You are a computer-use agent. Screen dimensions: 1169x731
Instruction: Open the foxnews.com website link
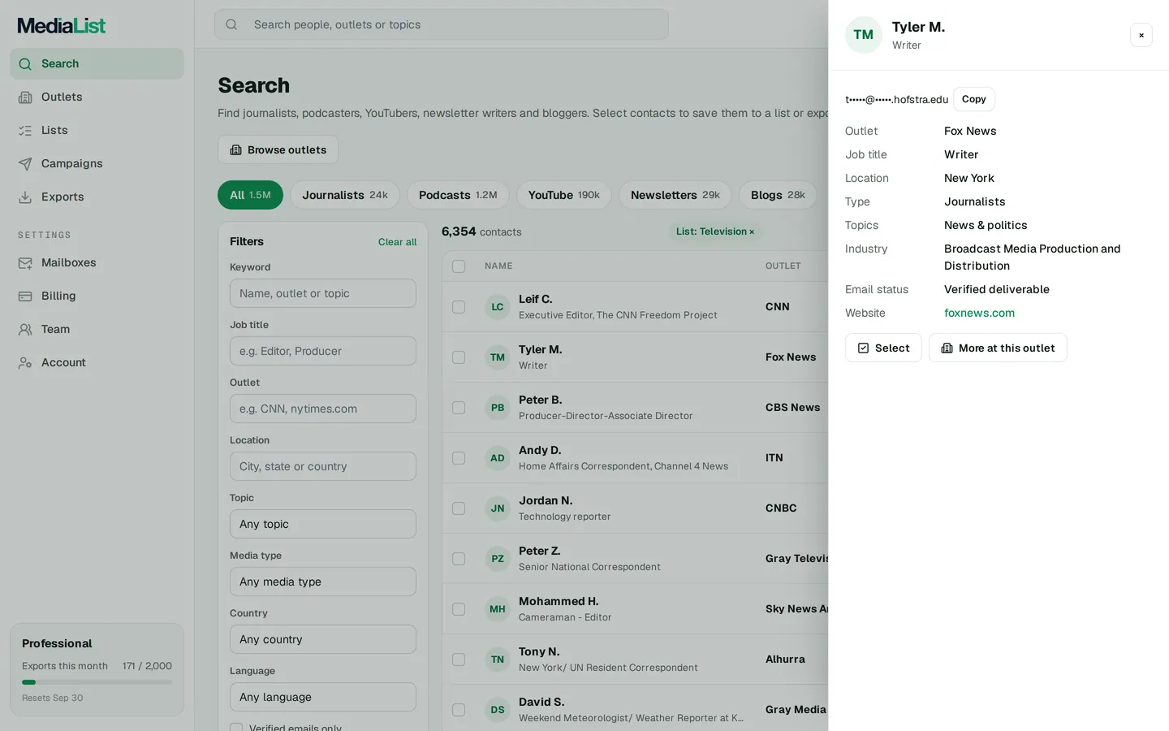click(x=979, y=313)
